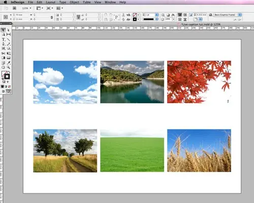
Task: Click the Swap Fill and Stroke arrow
Action: click(9, 72)
